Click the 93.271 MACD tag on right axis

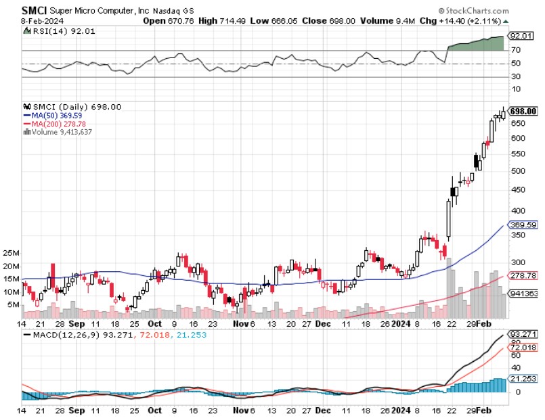tap(523, 335)
